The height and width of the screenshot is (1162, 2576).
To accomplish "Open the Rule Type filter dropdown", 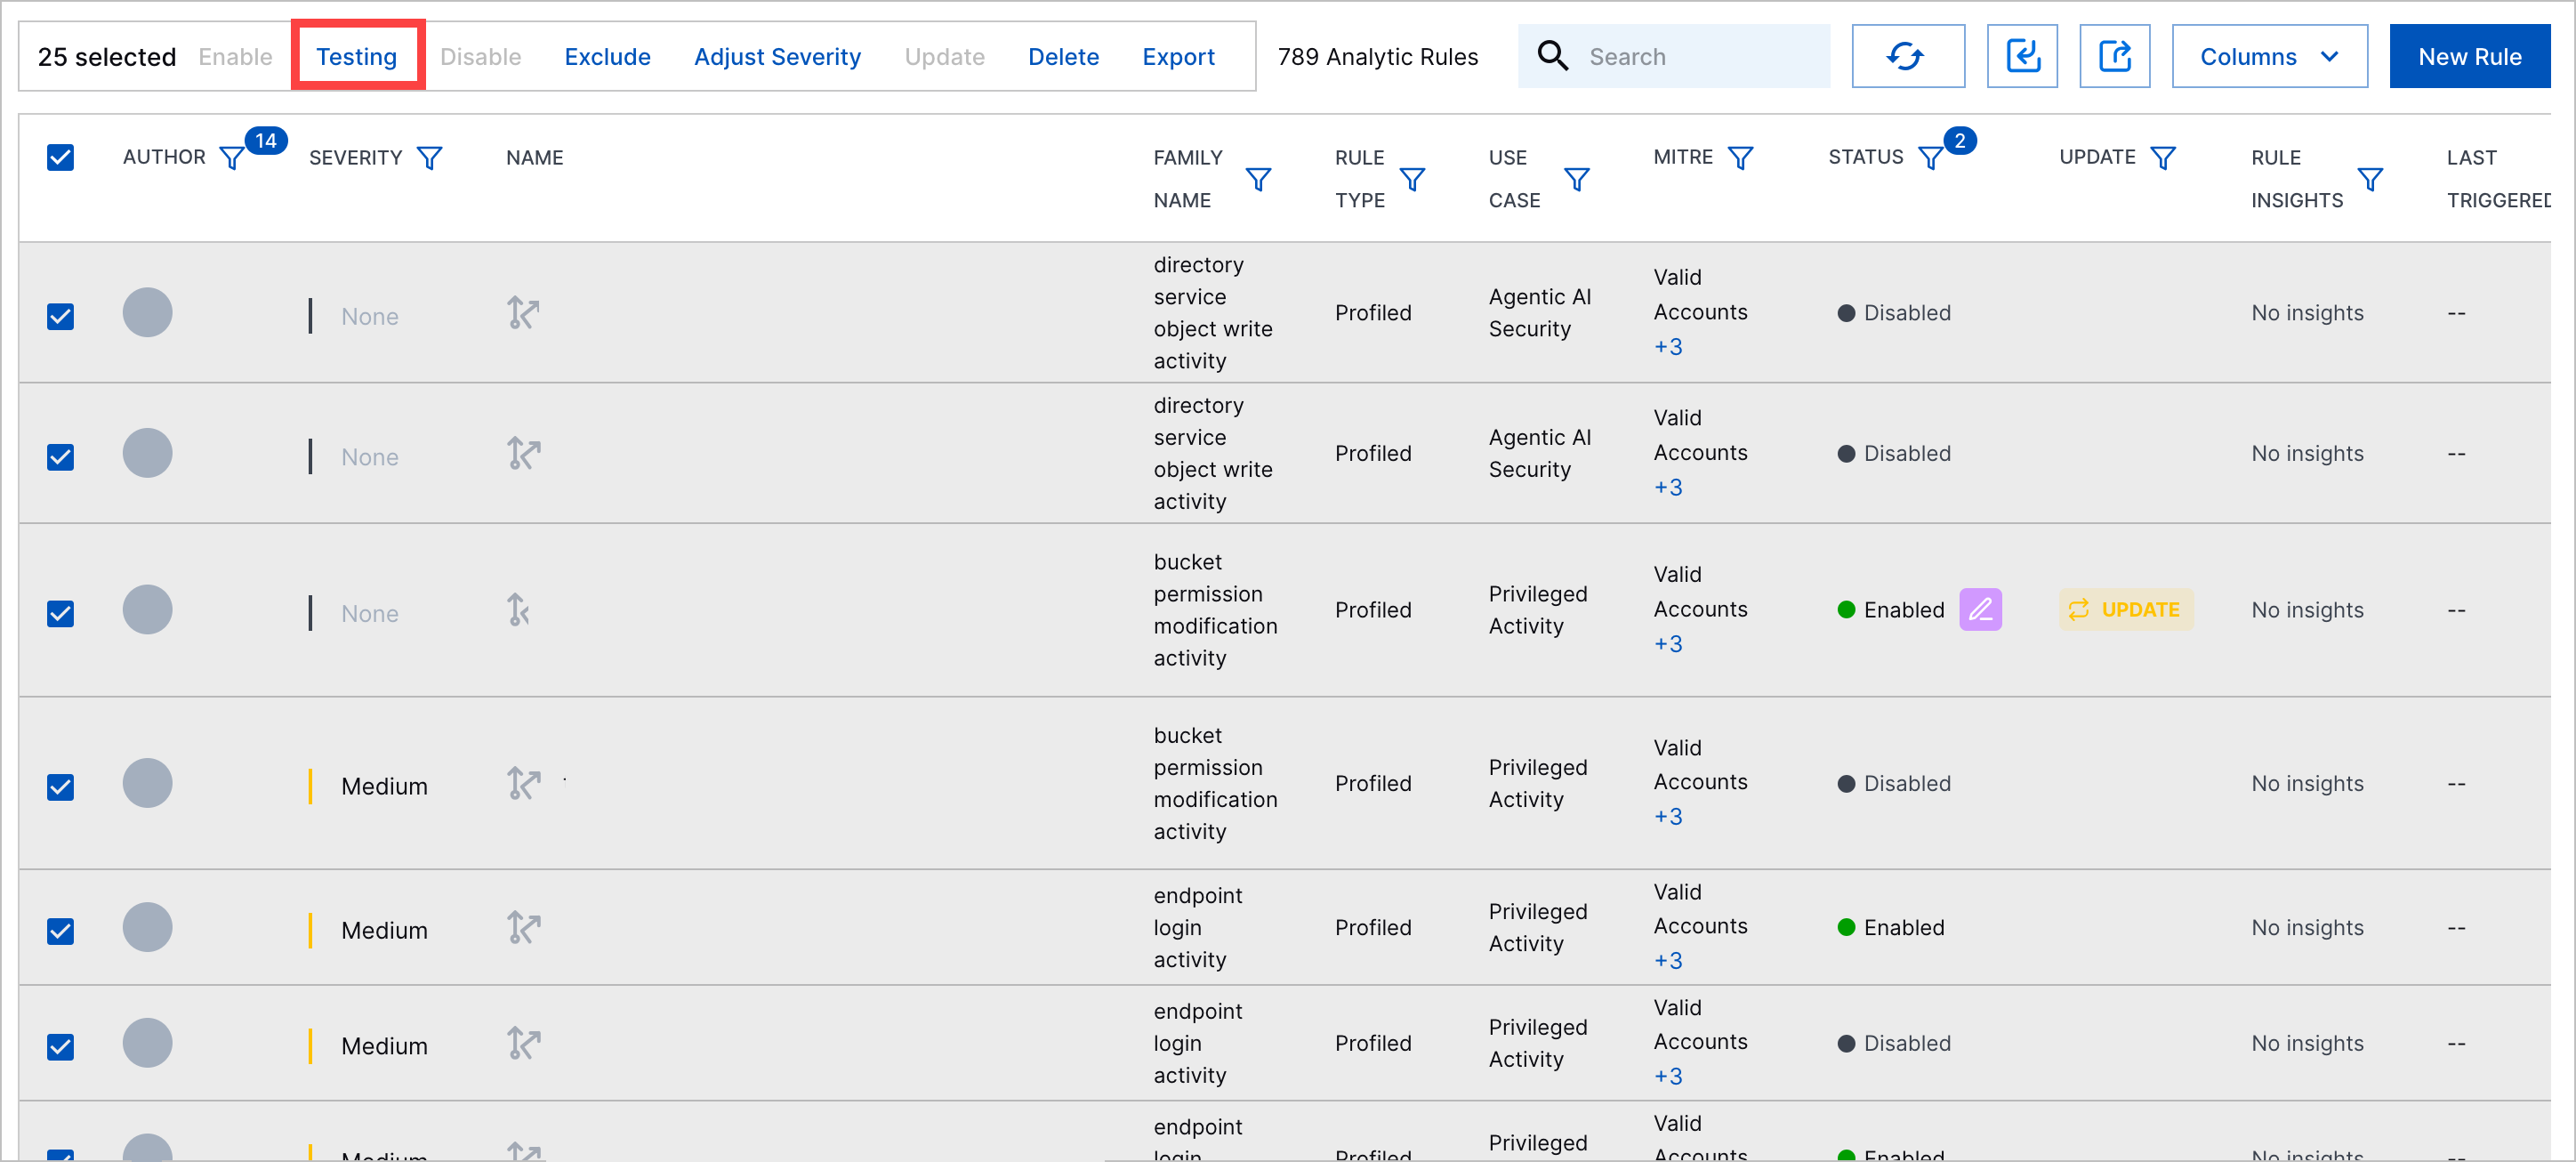I will 1413,179.
